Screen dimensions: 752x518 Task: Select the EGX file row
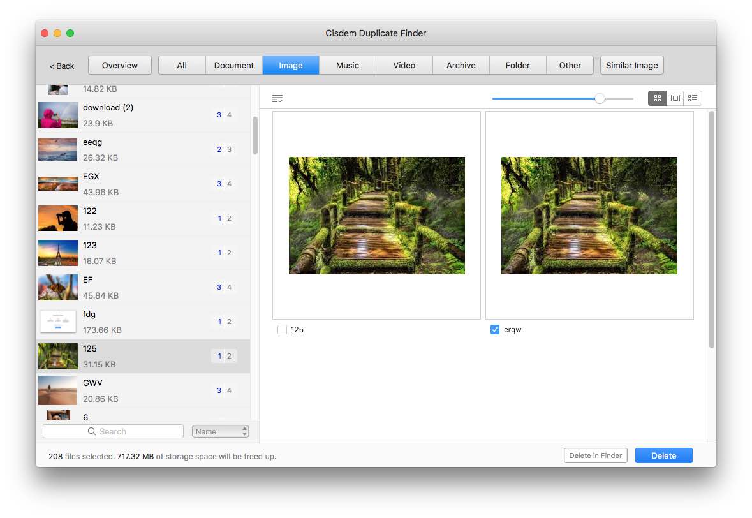coord(143,184)
